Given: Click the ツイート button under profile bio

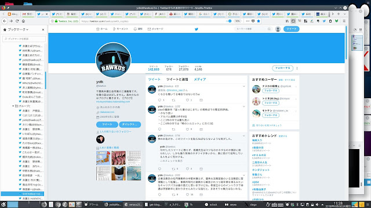Looking at the screenshot, I should 107,124.
